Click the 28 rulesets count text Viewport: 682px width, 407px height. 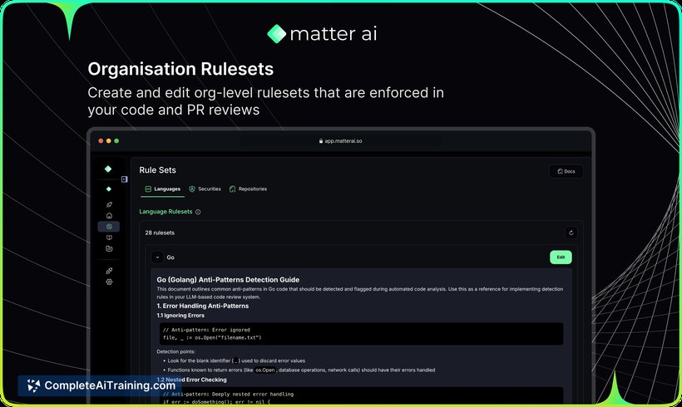point(160,233)
